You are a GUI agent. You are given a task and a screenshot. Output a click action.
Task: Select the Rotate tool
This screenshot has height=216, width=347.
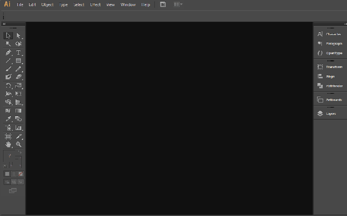(x=8, y=86)
